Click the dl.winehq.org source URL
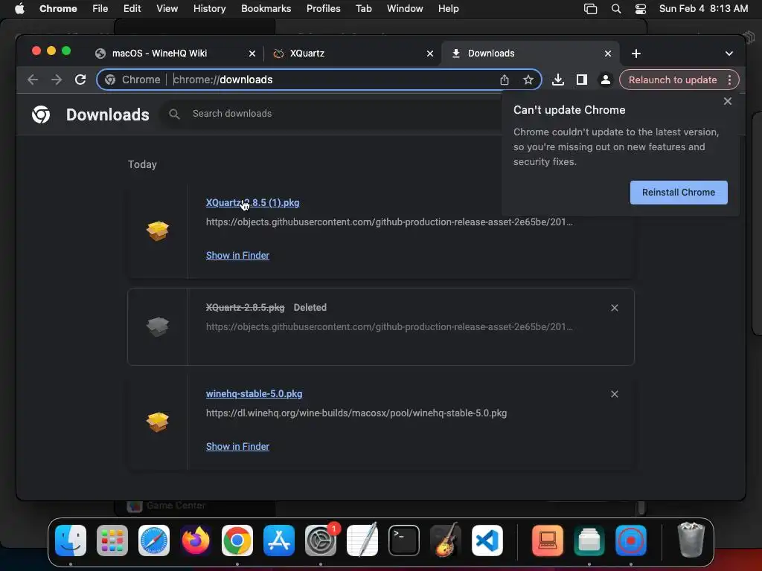762x571 pixels. pos(356,413)
